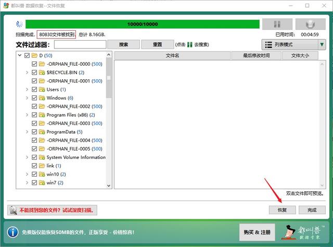This screenshot has height=247, width=333.
Task: Expand the $RECYCLE.BIN node
Action: [x=27, y=72]
